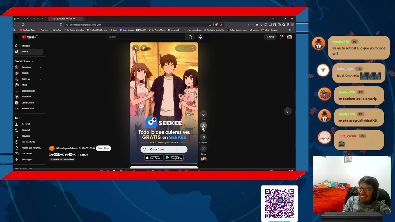Viewport: 395px width, 222px height.
Task: Open the liked videos sidebar item
Action: pyautogui.click(x=28, y=148)
